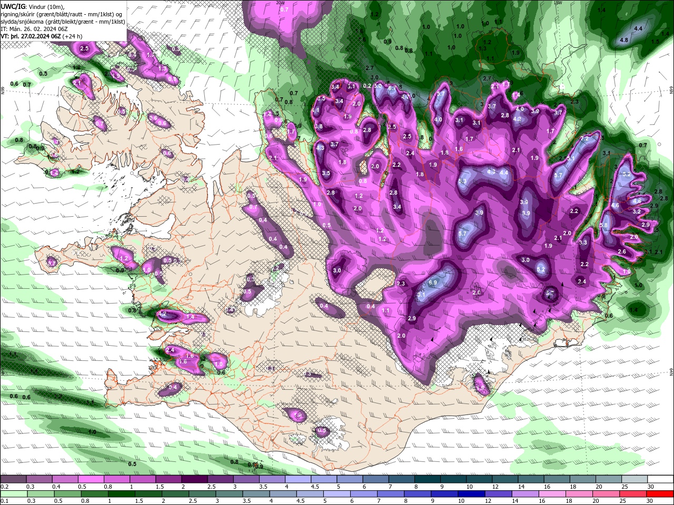Select the '0.2' label under the upper legend

[x=4, y=487]
